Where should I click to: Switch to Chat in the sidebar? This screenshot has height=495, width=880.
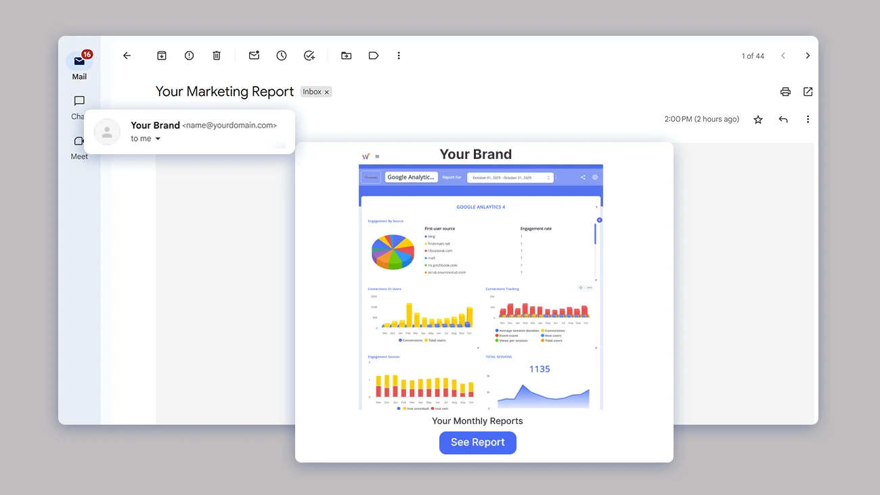click(x=79, y=101)
